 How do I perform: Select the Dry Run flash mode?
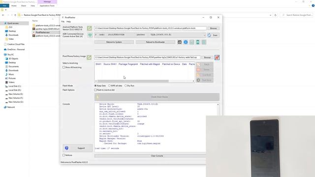coord(126,86)
